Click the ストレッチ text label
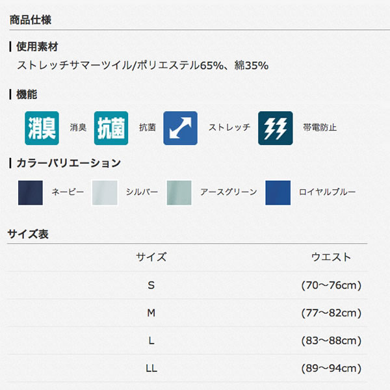390x390 pixels. [229, 127]
